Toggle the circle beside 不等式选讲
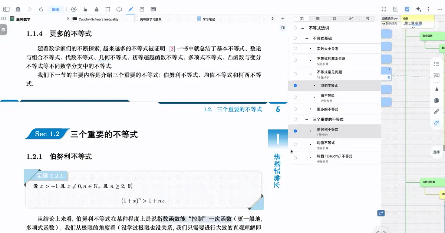The image size is (445, 233). [295, 28]
